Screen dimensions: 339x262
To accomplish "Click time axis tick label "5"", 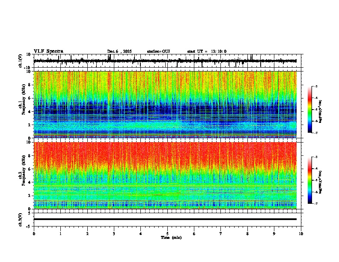I will coord(167,234).
